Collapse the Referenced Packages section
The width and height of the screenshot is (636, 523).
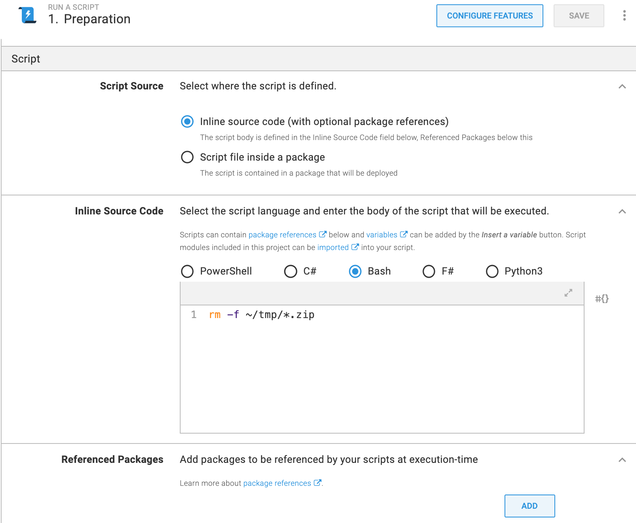[622, 460]
